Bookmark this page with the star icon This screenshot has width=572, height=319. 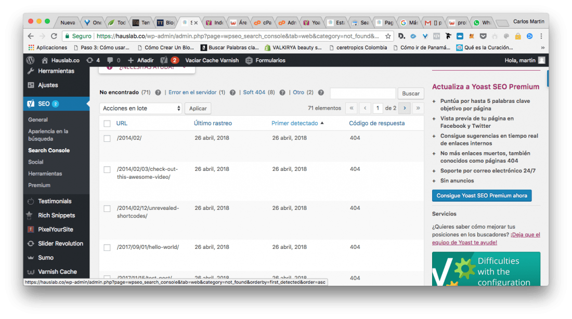(x=388, y=36)
